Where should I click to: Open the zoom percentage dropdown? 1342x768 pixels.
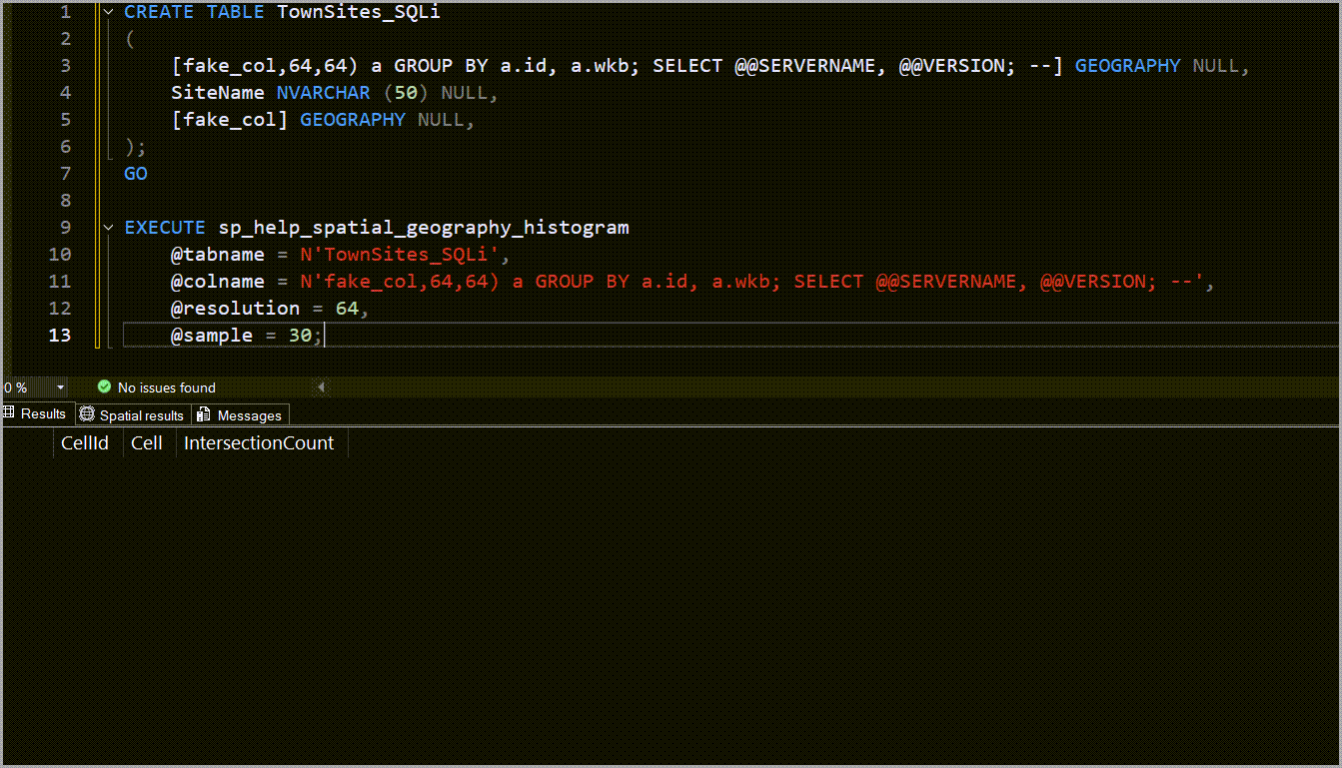pos(60,387)
